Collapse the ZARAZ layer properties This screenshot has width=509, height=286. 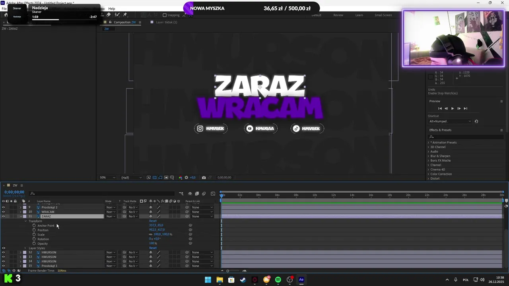click(21, 216)
